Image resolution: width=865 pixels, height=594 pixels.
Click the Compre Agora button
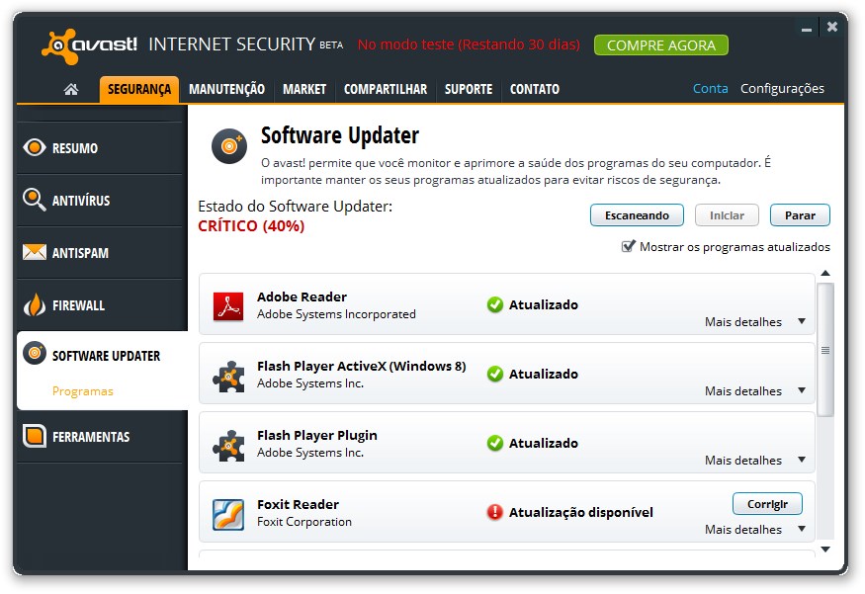coord(660,44)
